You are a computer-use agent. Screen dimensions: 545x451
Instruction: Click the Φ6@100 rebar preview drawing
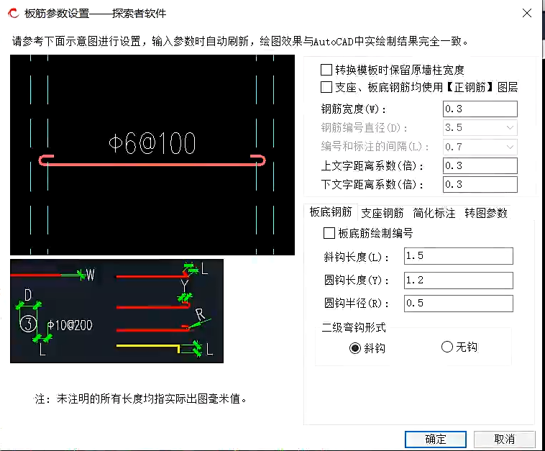click(152, 155)
